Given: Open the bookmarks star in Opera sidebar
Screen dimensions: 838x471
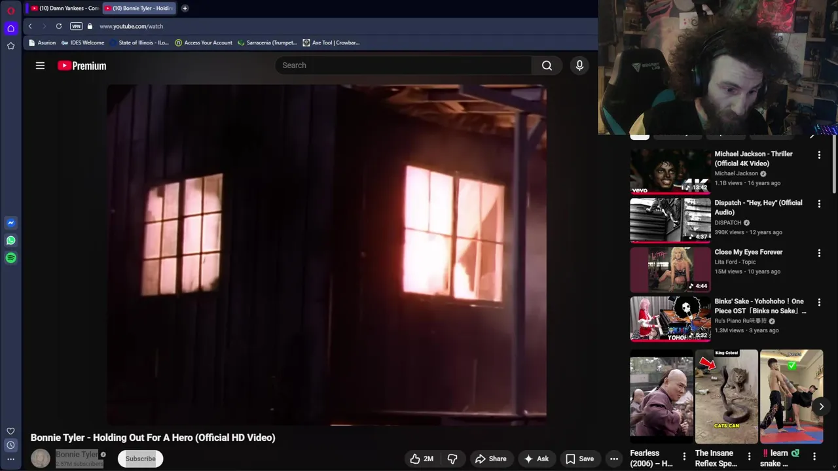Looking at the screenshot, I should coord(10,46).
